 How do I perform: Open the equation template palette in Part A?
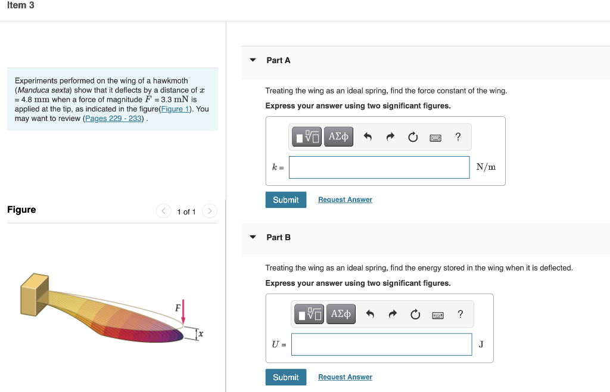point(306,136)
